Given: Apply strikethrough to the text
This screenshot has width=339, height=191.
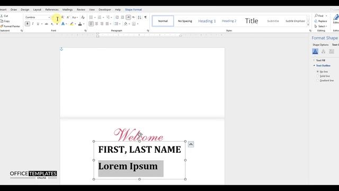Looking at the screenshot, I should [x=46, y=24].
